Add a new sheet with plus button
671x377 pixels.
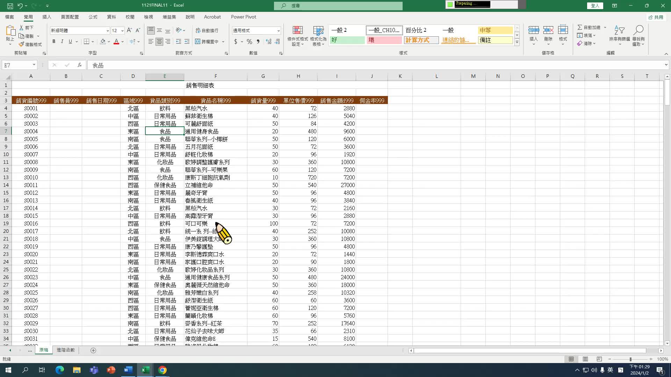coord(93,350)
